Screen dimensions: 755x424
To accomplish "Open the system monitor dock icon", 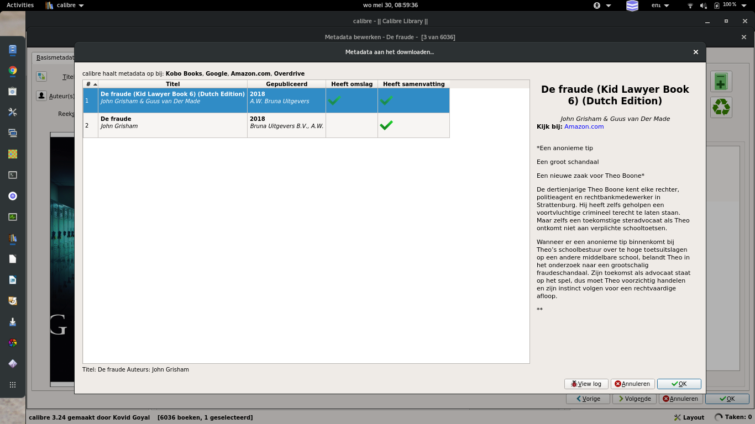I will click(13, 217).
